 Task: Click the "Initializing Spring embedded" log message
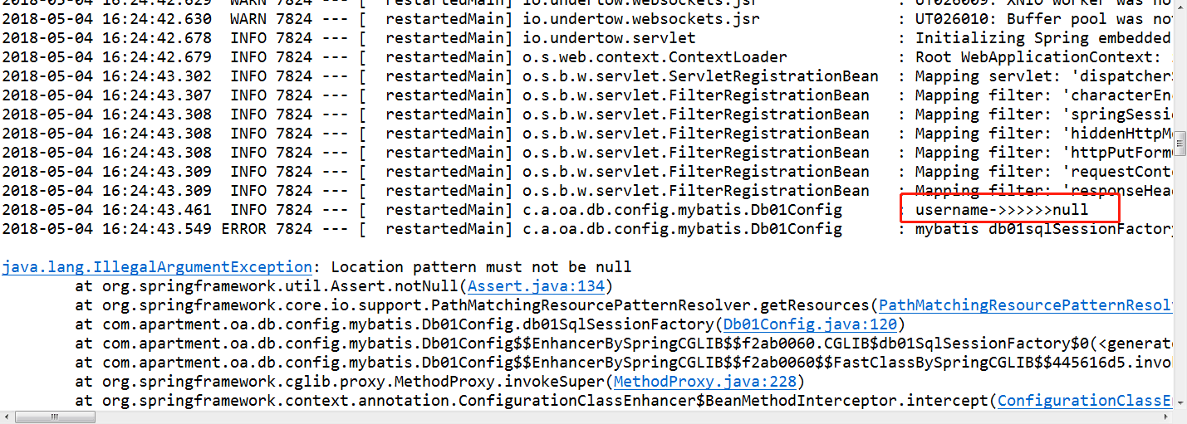click(x=1042, y=38)
